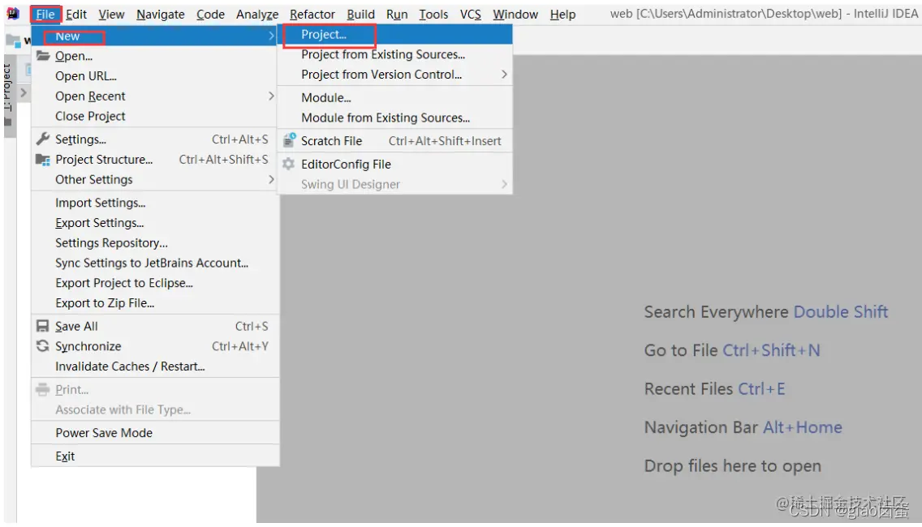Select Module from Existing Sources...

pyautogui.click(x=395, y=118)
